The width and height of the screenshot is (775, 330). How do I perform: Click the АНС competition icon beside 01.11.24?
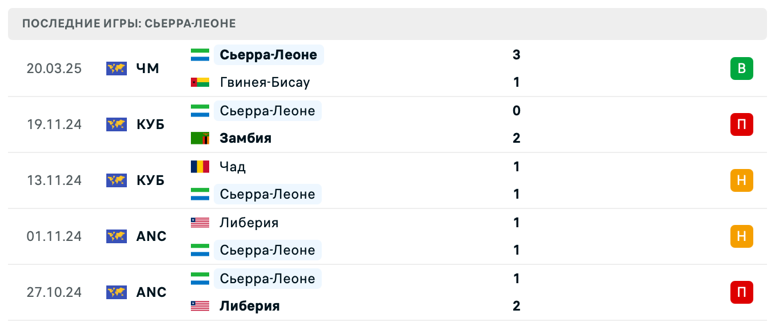117,236
